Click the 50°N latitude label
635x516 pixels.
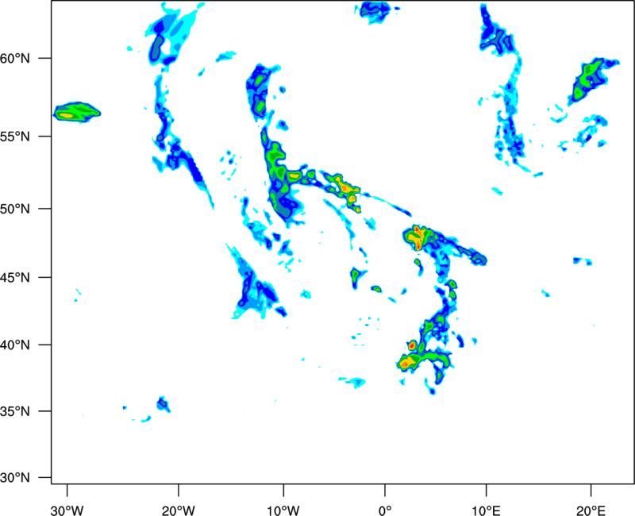[15, 209]
